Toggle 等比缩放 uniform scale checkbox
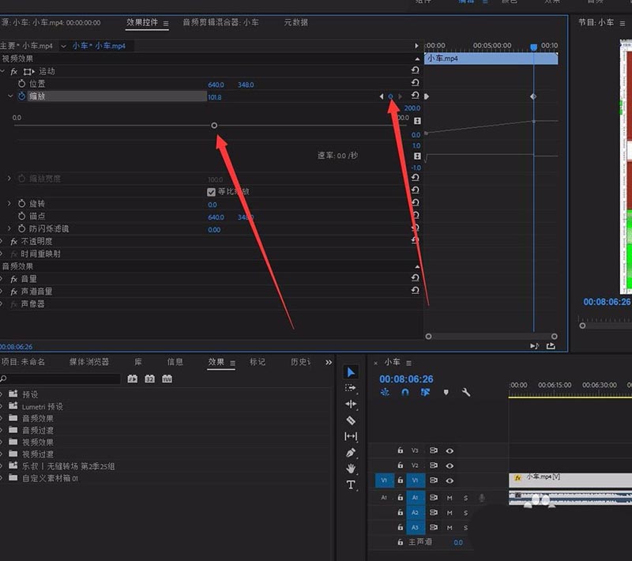Image resolution: width=632 pixels, height=561 pixels. (211, 192)
